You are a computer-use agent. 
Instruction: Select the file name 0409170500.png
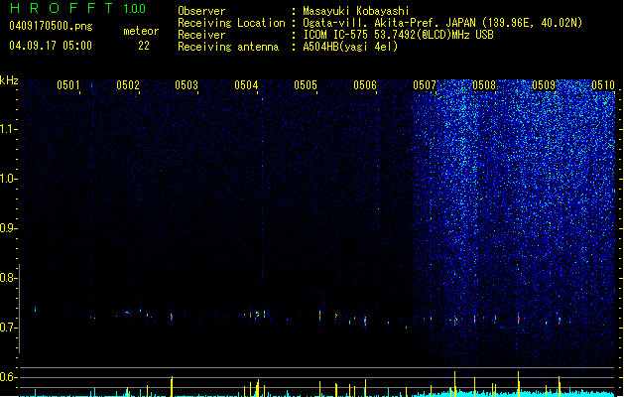coord(51,26)
